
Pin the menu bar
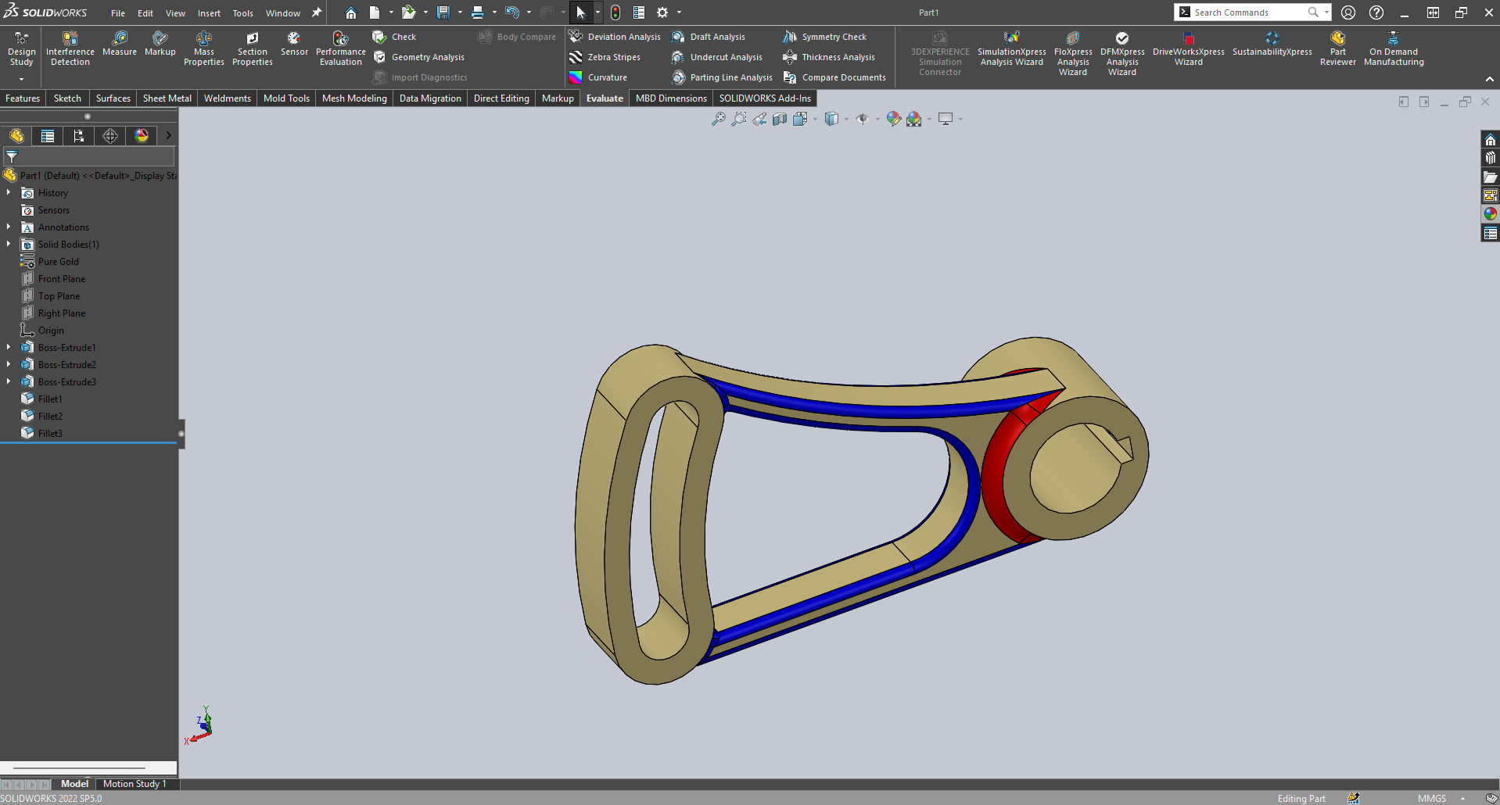317,13
